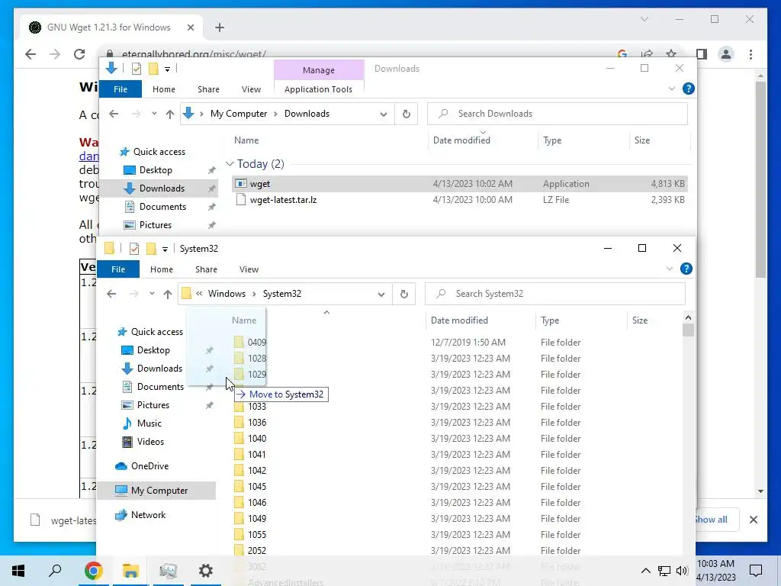This screenshot has width=781, height=586.
Task: Go up one level in the System32 window
Action: click(x=168, y=294)
